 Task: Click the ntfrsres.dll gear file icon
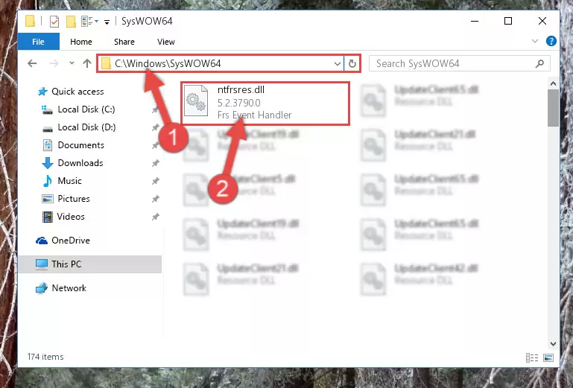[196, 101]
